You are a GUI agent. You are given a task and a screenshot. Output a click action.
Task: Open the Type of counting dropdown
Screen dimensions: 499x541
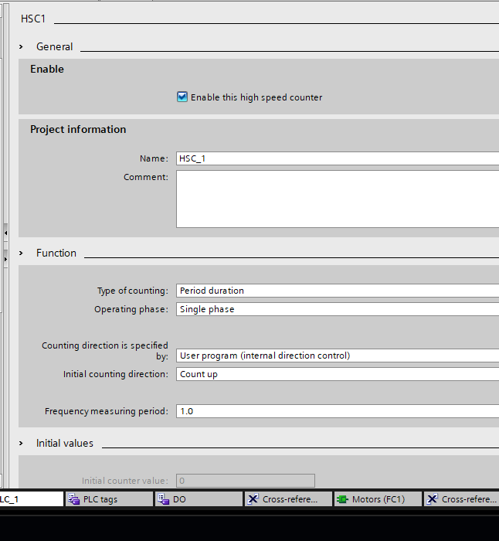338,291
